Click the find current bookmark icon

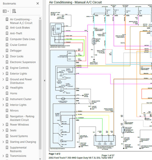coord(14,11)
